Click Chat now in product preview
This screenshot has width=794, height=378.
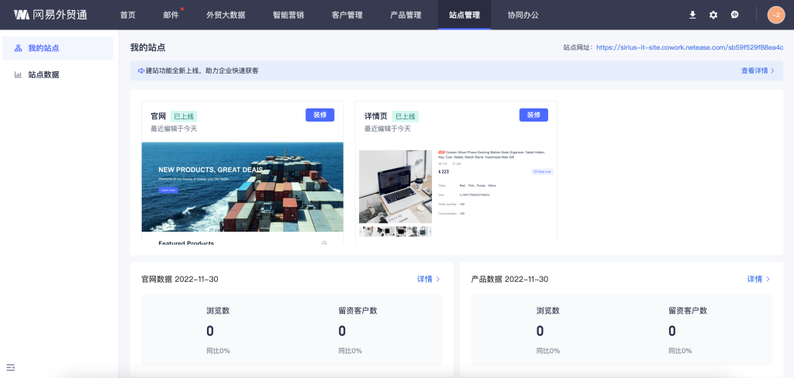pyautogui.click(x=542, y=171)
